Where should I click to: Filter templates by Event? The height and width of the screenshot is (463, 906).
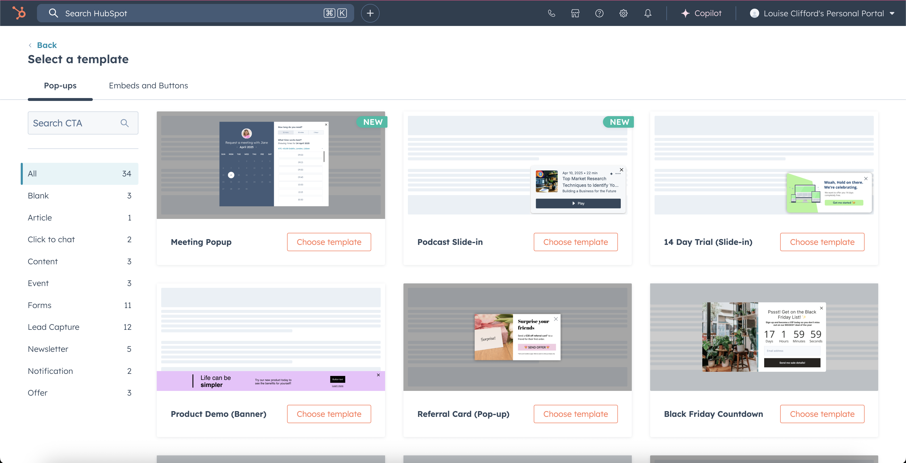79,283
